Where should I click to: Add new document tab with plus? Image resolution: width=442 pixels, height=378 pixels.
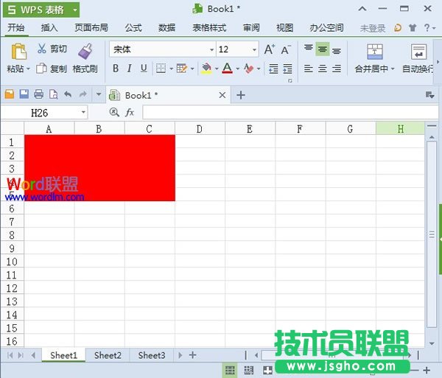click(x=241, y=95)
